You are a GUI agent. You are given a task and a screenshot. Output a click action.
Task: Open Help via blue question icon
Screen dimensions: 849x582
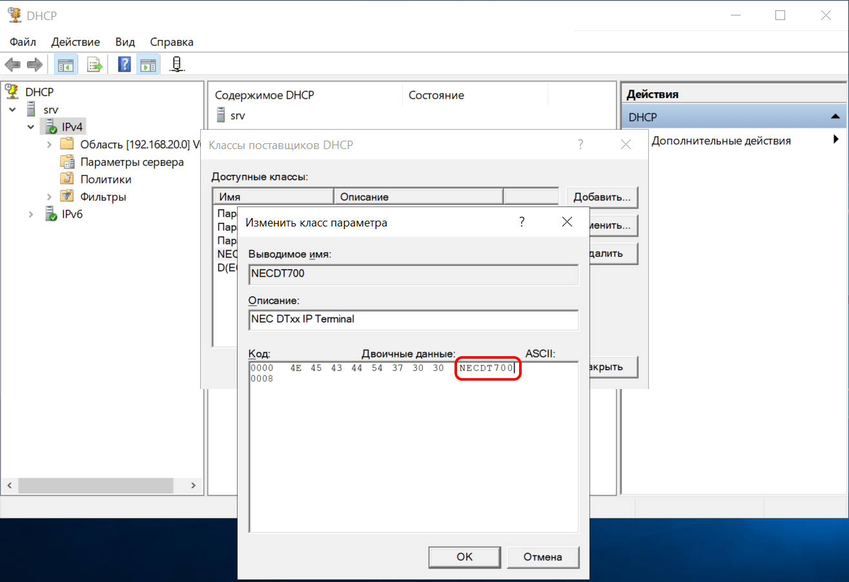click(x=125, y=65)
